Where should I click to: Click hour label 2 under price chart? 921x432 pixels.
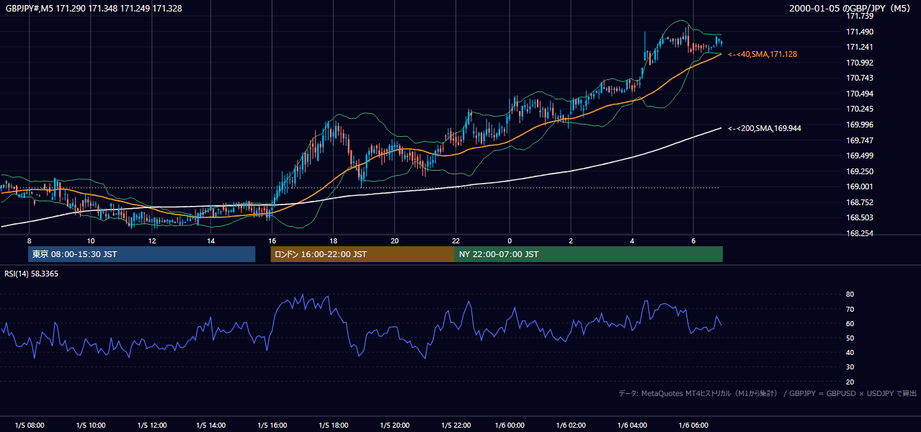point(571,240)
